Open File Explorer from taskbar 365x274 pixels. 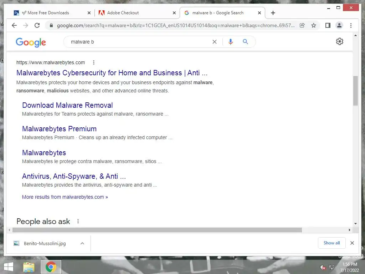pyautogui.click(x=29, y=267)
